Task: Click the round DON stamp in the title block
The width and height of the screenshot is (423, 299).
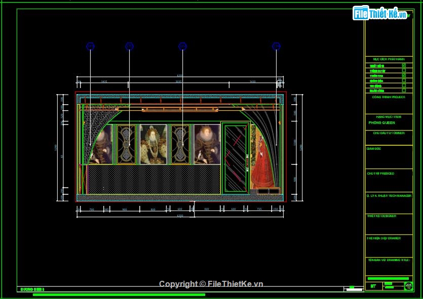Action: coord(408,286)
